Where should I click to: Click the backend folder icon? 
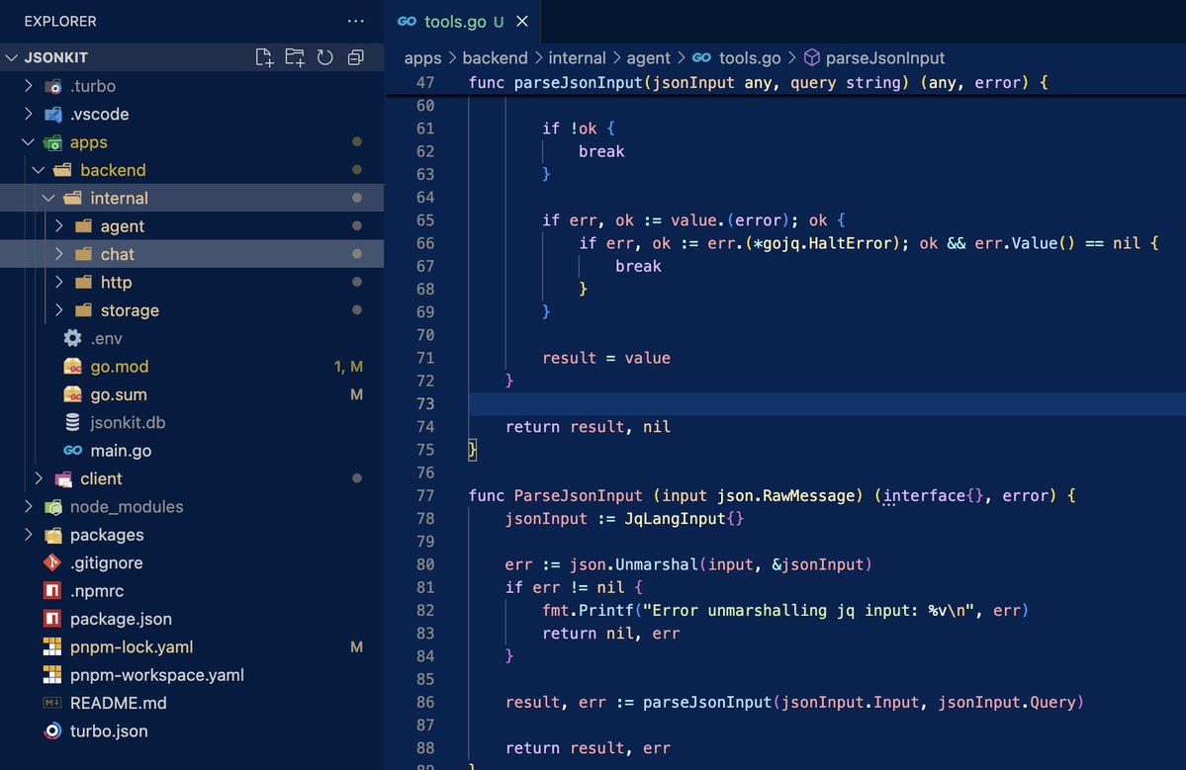point(62,170)
